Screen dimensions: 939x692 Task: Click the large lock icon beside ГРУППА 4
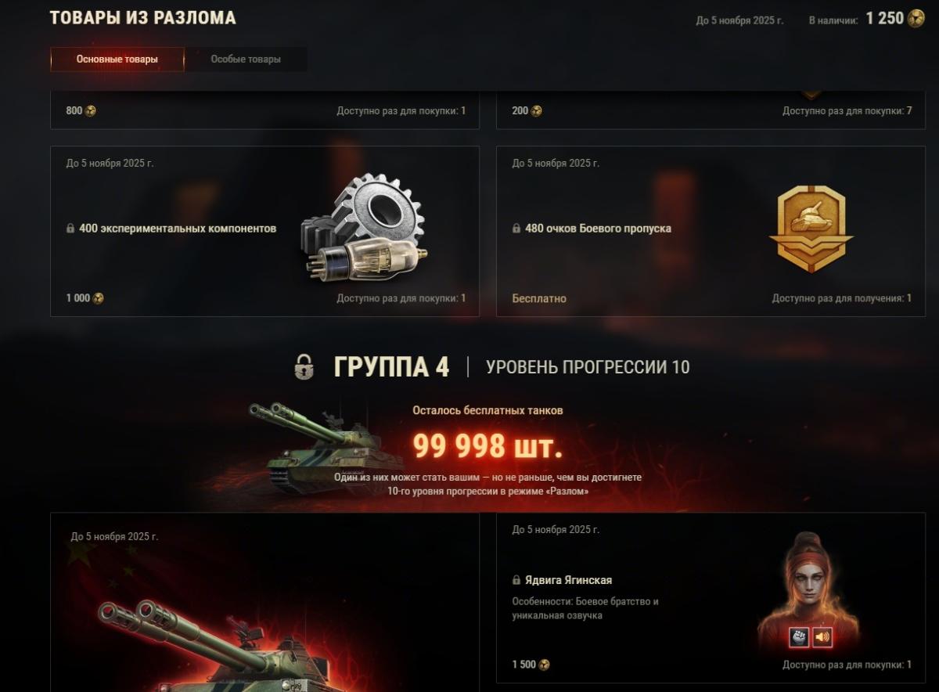tap(304, 366)
